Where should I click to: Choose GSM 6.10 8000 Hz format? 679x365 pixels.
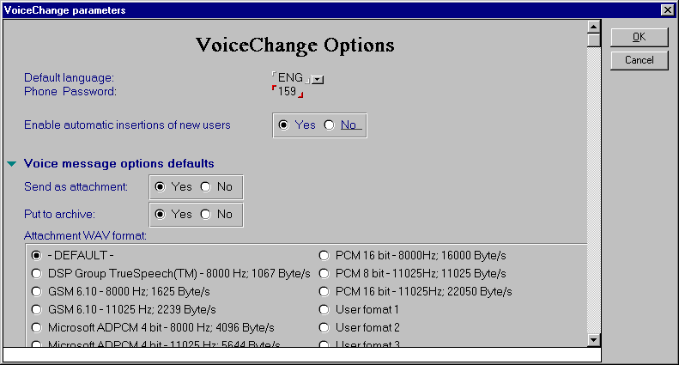coord(36,292)
